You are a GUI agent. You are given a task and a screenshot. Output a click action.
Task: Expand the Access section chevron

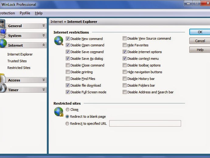[x=44, y=80]
